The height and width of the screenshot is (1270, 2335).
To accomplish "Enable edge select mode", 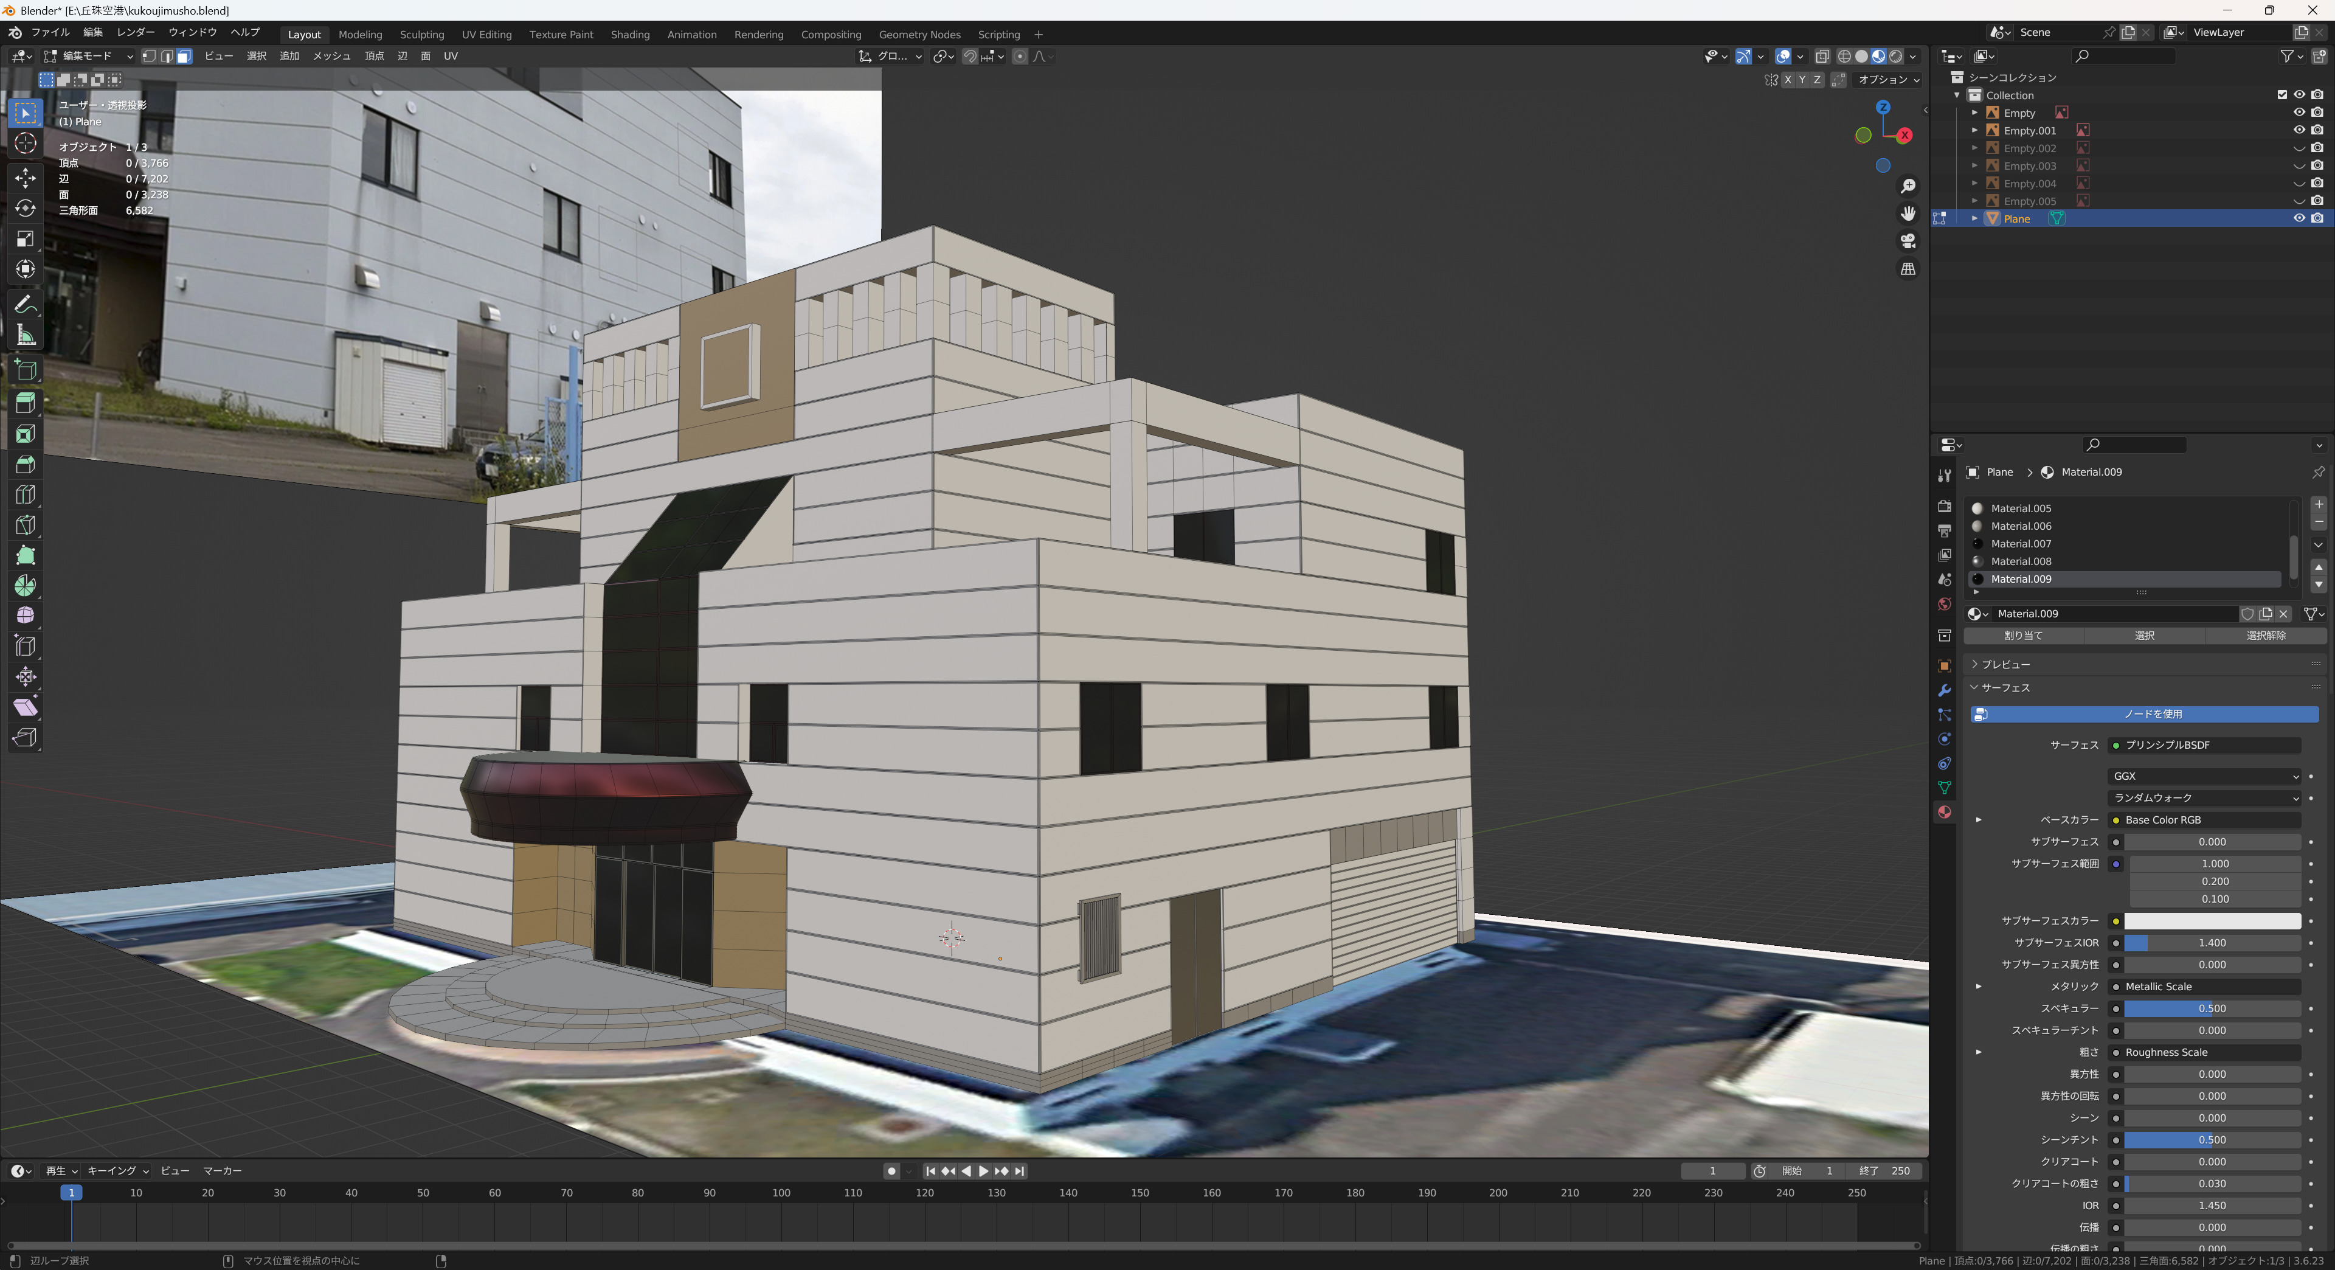I will tap(167, 56).
